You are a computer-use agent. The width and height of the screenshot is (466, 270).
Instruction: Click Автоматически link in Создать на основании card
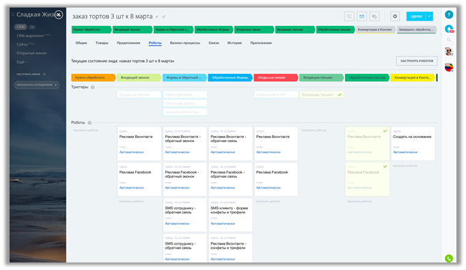tap(405, 152)
